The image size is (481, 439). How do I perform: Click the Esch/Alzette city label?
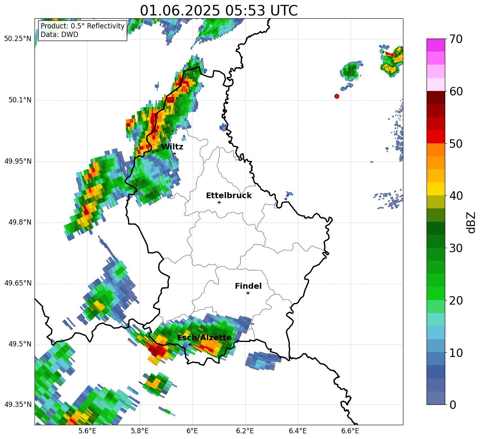204,337
